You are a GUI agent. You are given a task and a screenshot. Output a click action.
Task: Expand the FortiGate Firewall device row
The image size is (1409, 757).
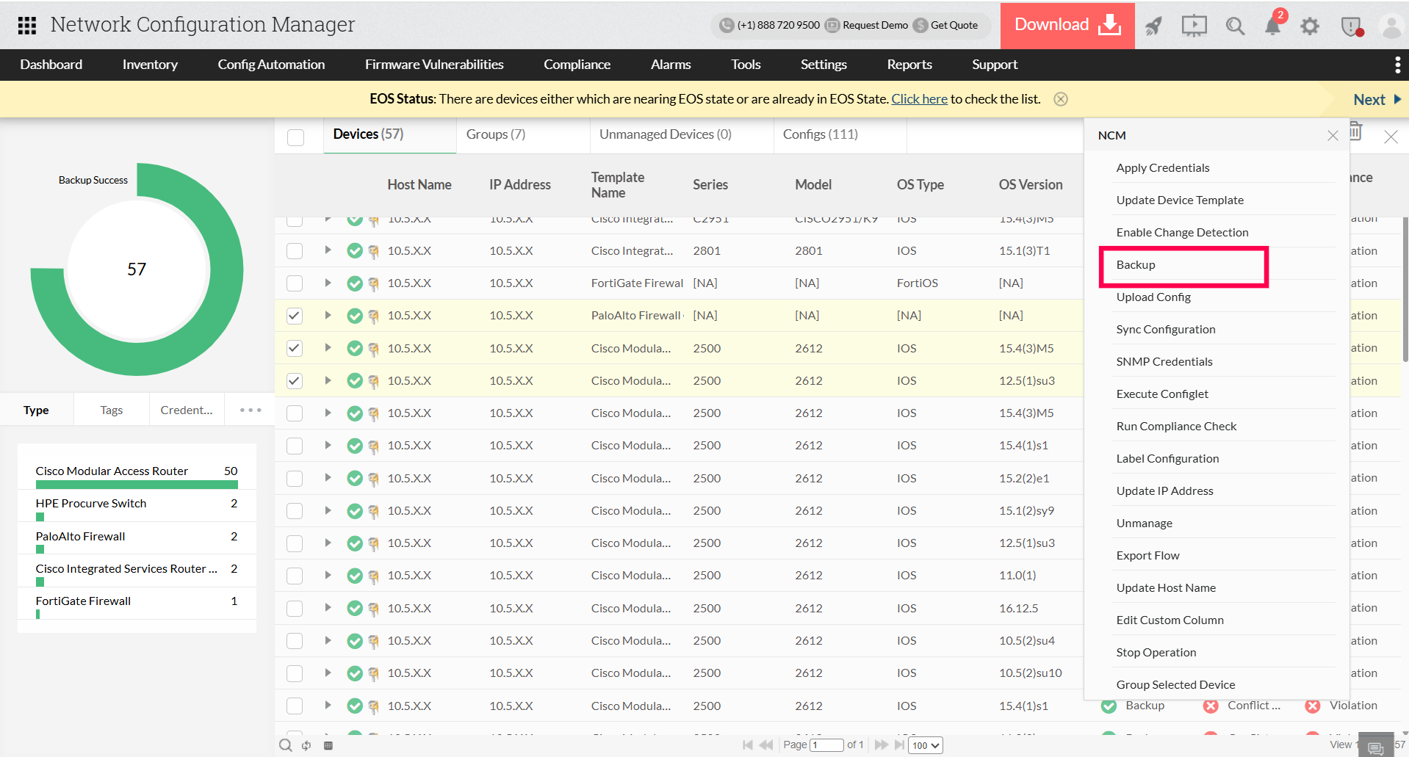(328, 283)
